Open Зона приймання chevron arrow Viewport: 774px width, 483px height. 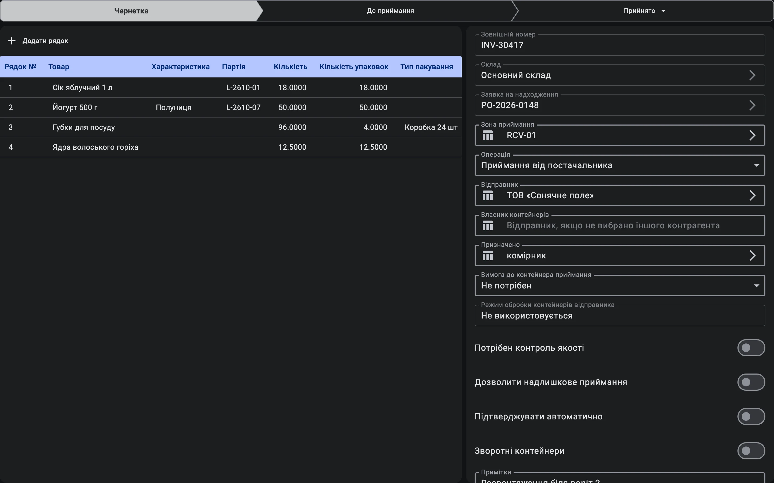click(752, 136)
